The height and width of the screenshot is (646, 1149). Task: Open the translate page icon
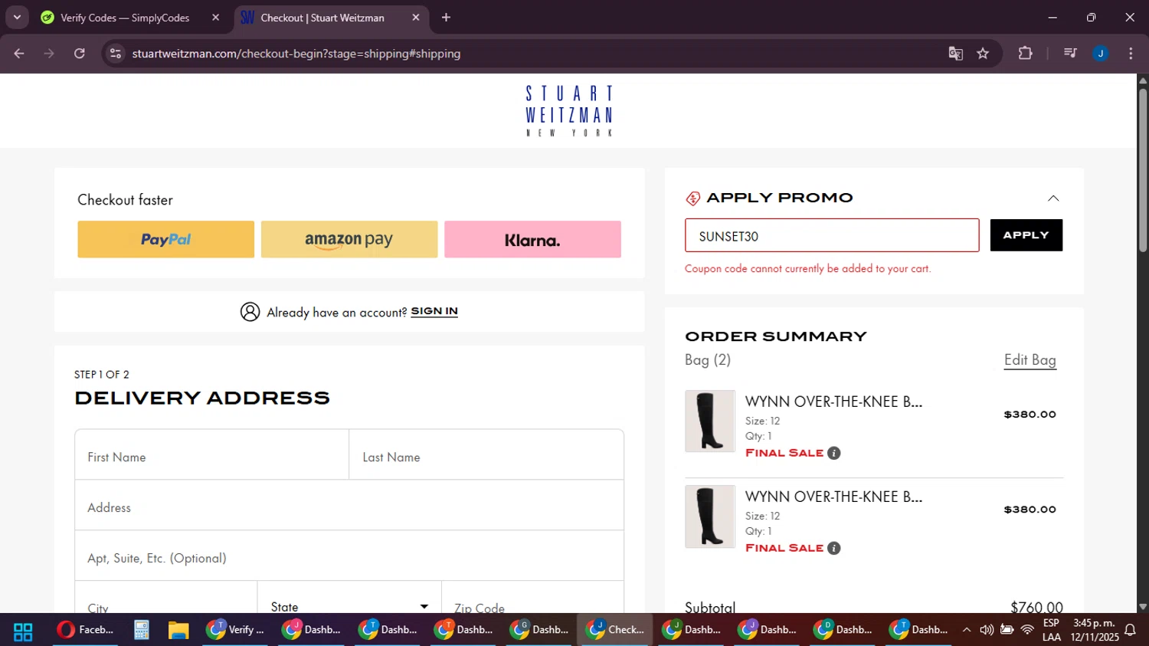(955, 54)
